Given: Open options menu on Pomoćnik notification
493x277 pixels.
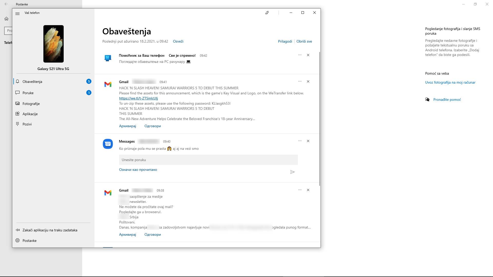Looking at the screenshot, I should [300, 55].
